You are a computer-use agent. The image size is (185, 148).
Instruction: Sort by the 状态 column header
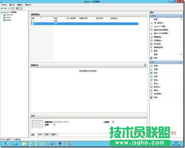(x=59, y=18)
